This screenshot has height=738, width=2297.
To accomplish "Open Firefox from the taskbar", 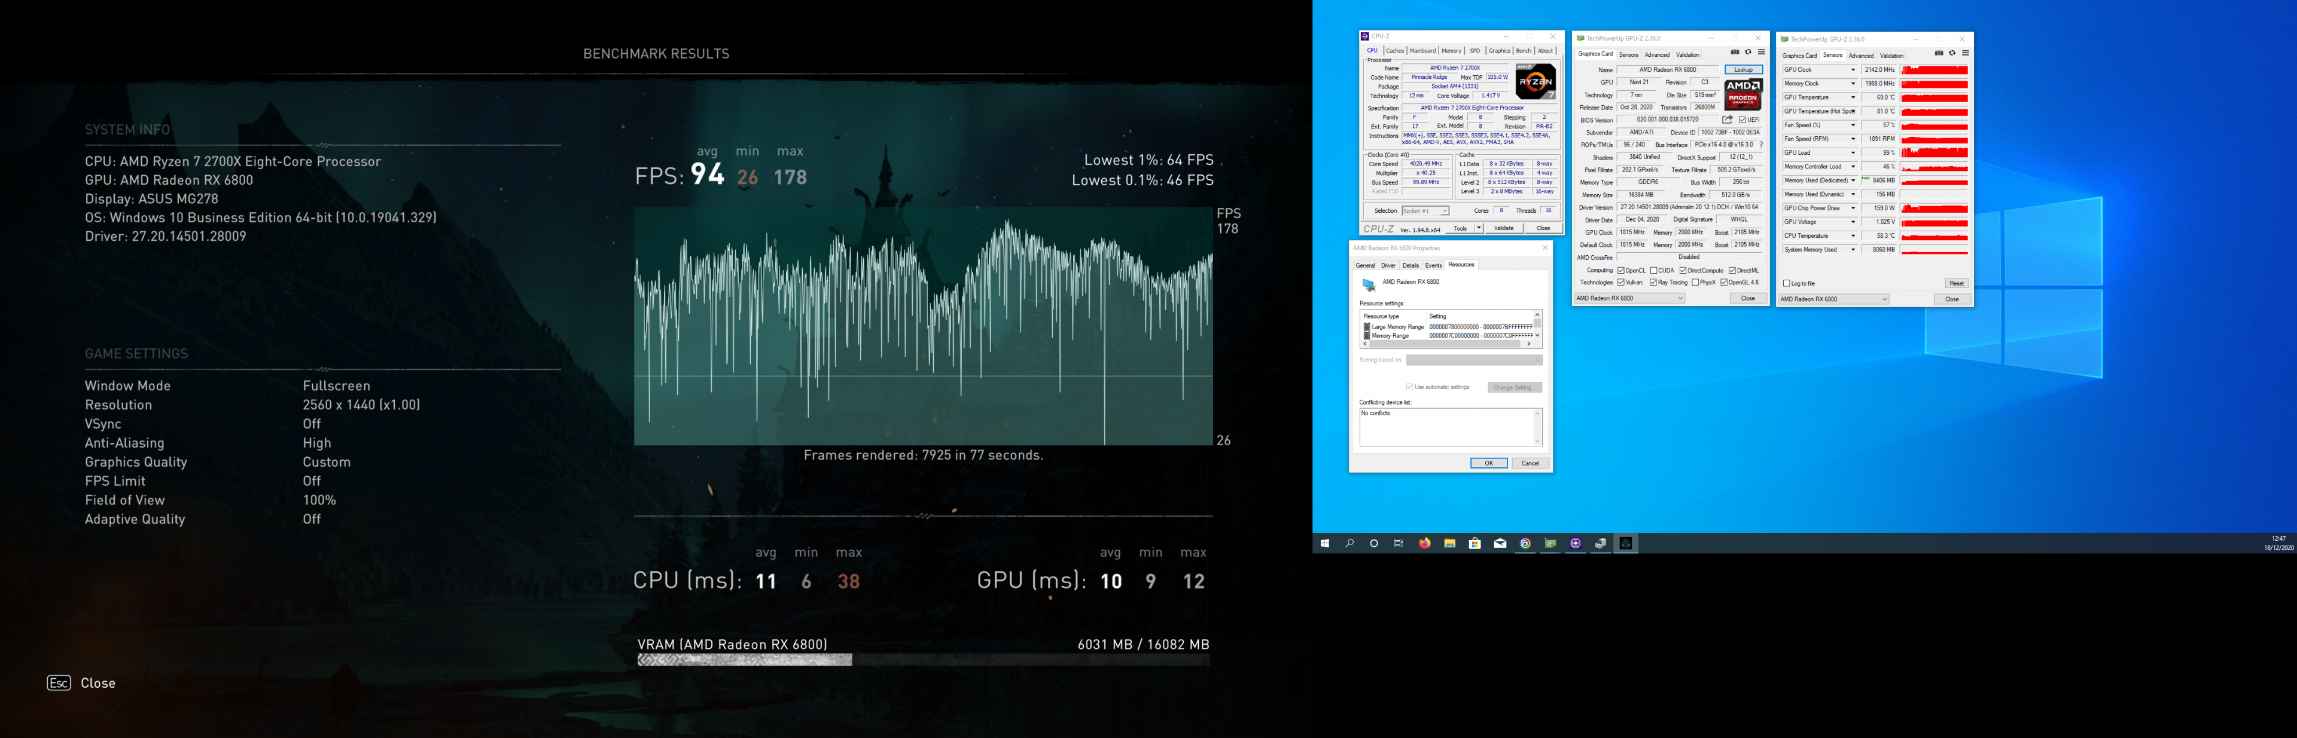I will 1424,544.
